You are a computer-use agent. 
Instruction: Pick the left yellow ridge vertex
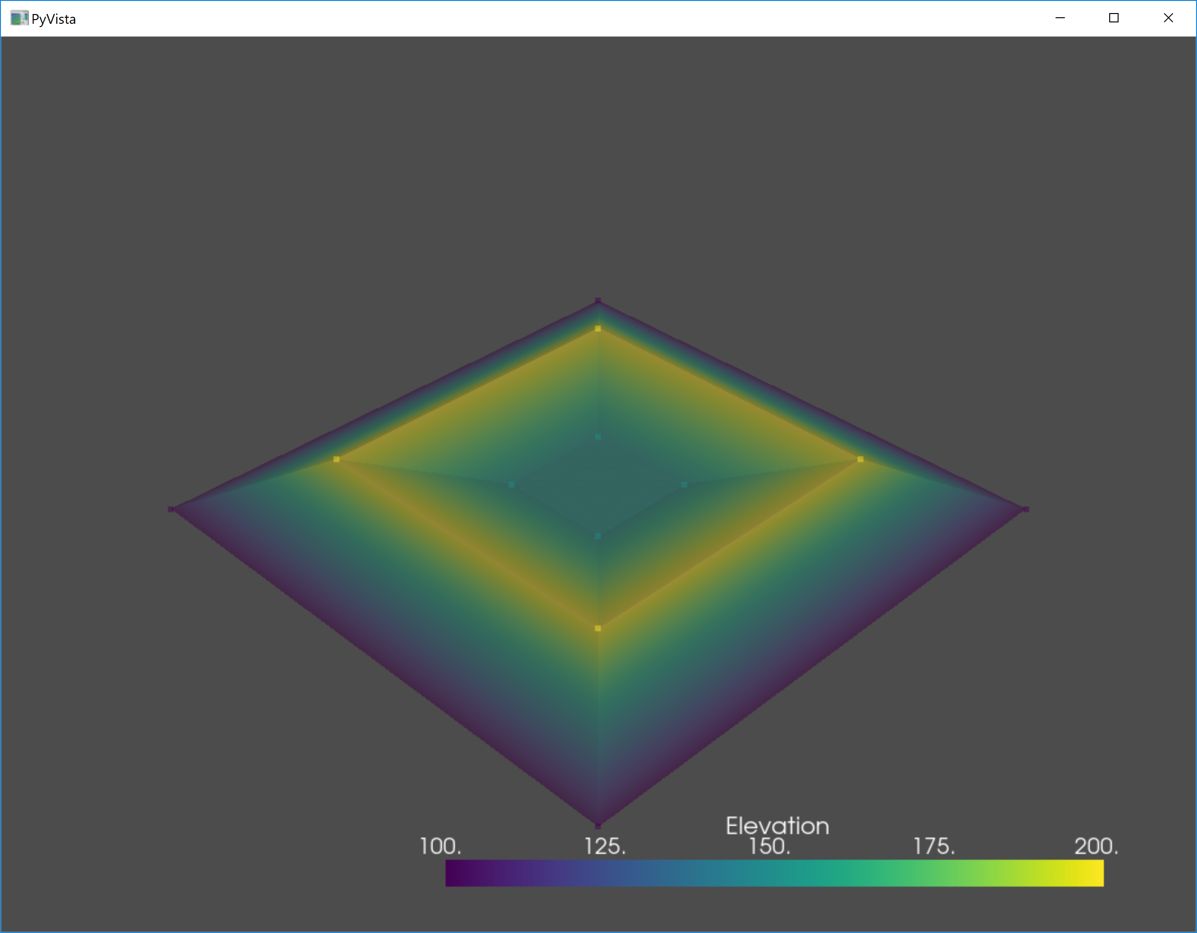(337, 460)
